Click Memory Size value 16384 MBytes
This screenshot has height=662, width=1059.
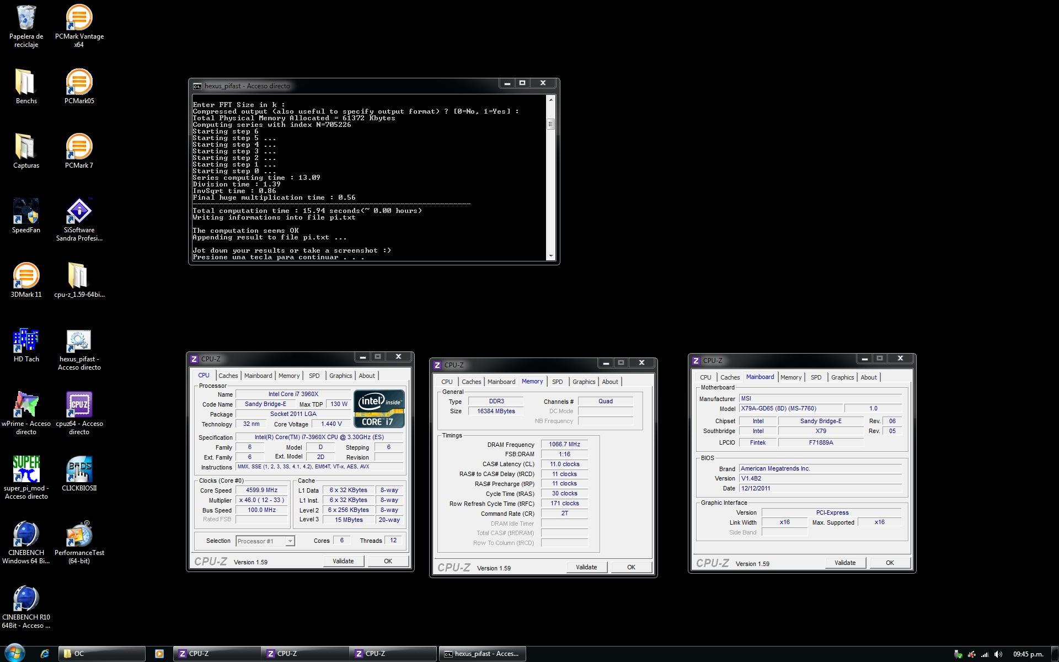497,412
